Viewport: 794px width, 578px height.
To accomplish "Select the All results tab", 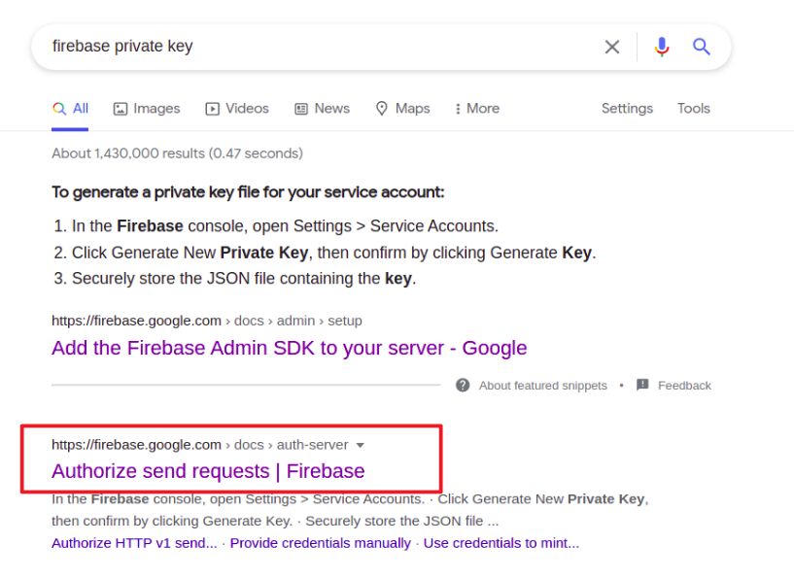I will pos(71,109).
